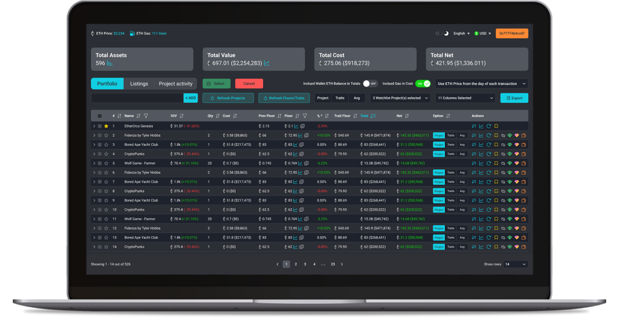619x325 pixels.
Task: Click the refresh icon in EtherOrcs Genesis actions
Action: pos(489,126)
